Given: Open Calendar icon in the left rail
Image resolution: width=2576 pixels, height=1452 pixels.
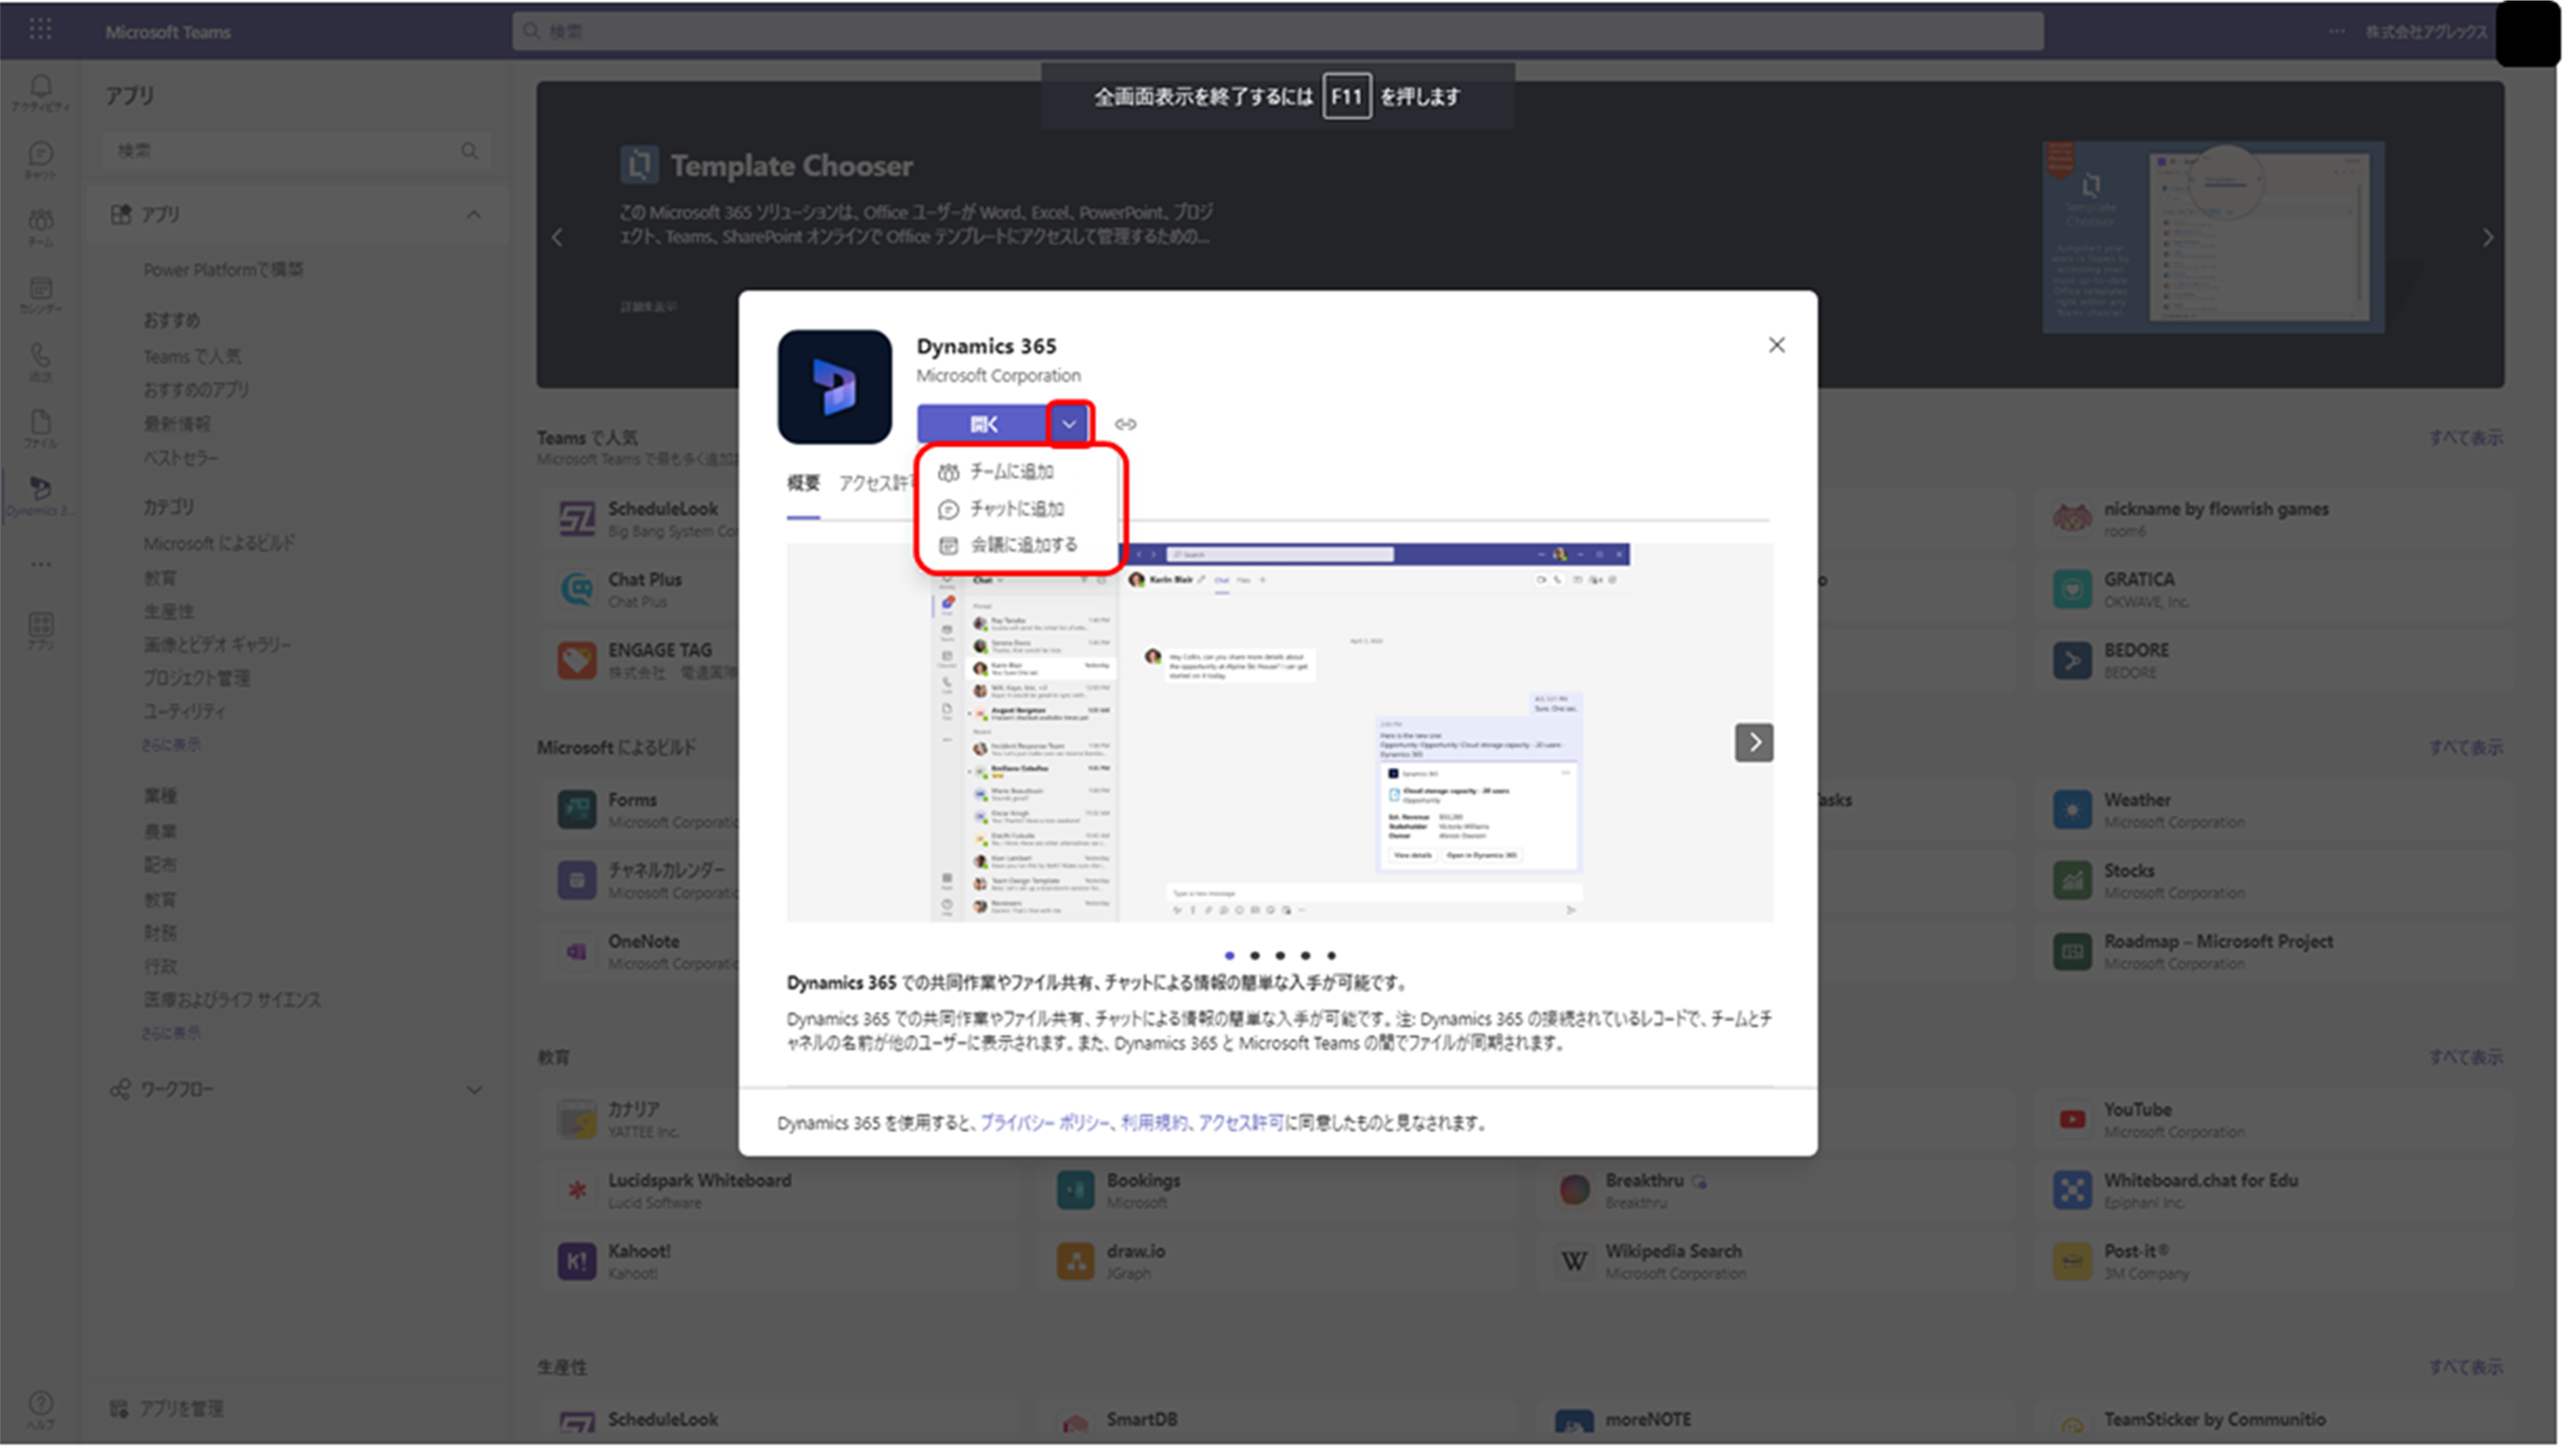Looking at the screenshot, I should tap(41, 293).
